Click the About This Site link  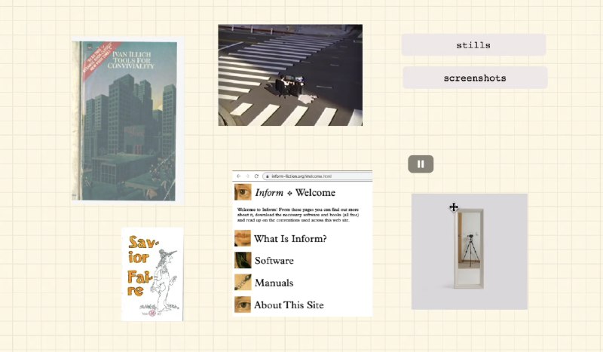pos(289,305)
